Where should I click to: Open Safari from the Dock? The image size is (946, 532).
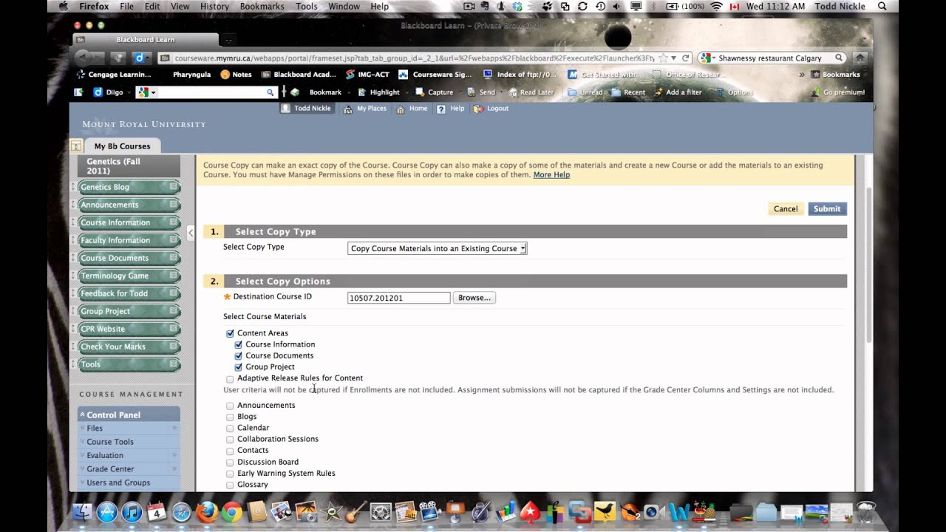pyautogui.click(x=182, y=511)
